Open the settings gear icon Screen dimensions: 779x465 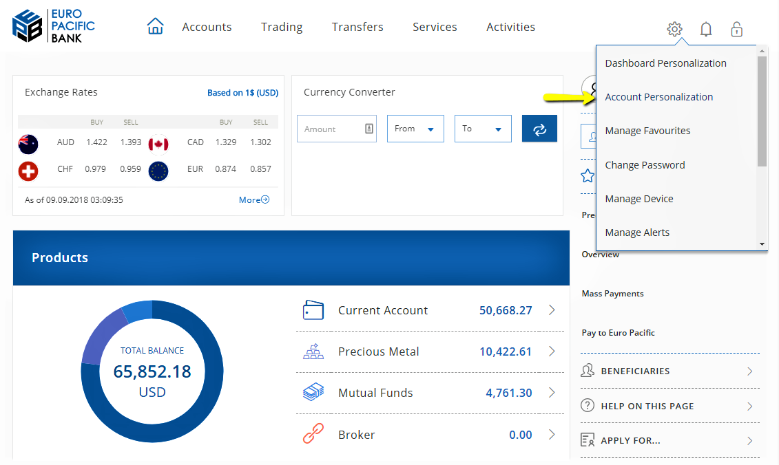click(x=674, y=30)
